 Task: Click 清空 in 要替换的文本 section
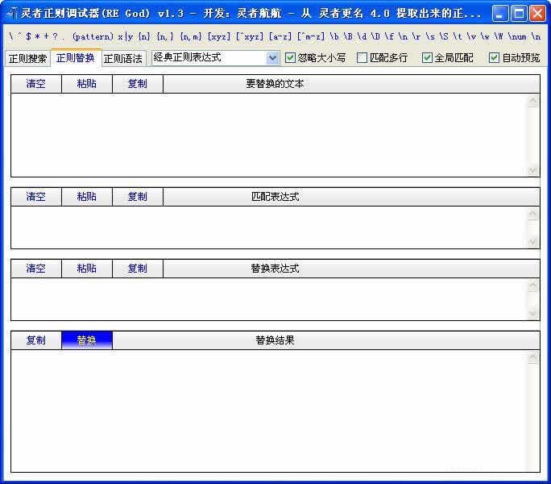[36, 84]
